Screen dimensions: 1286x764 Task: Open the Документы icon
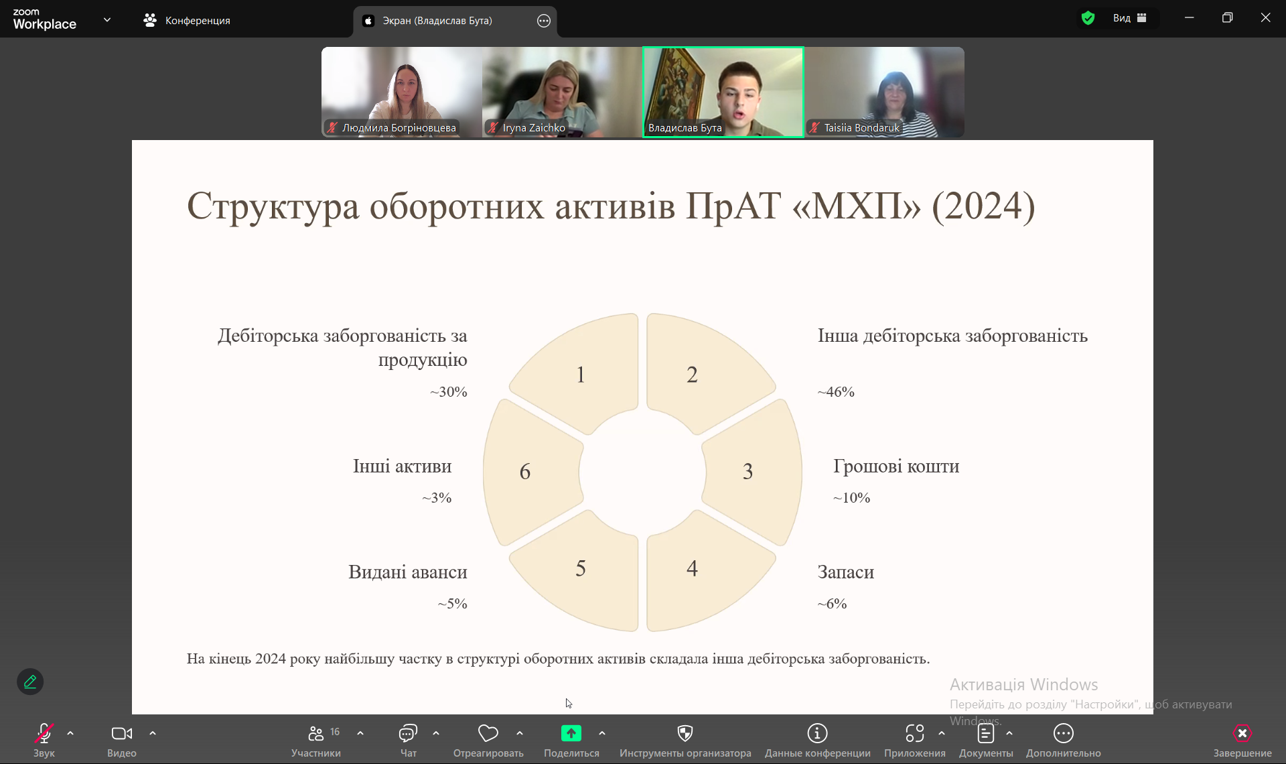(985, 734)
